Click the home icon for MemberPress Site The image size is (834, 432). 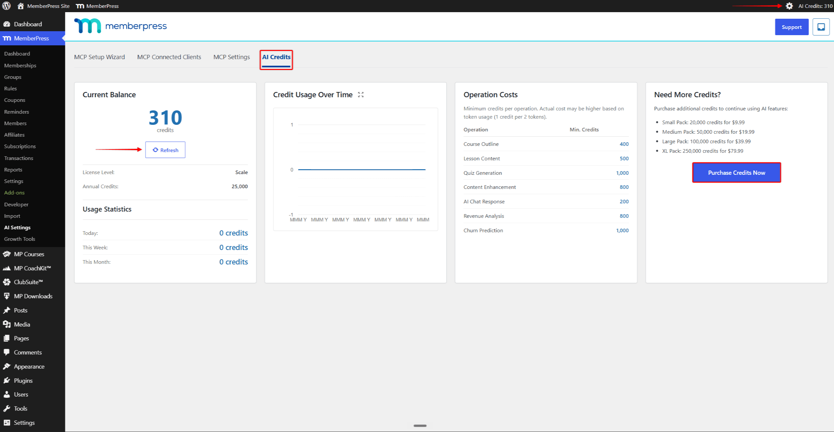[x=20, y=6]
